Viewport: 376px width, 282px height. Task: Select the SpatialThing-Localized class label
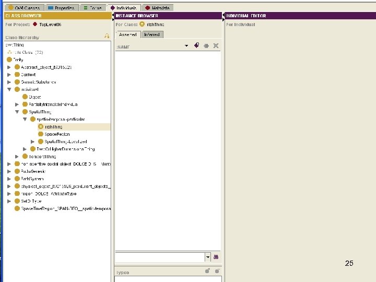click(66, 142)
